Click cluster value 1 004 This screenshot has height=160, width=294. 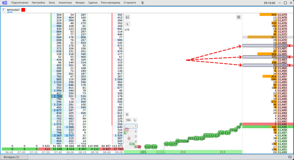(x=118, y=79)
